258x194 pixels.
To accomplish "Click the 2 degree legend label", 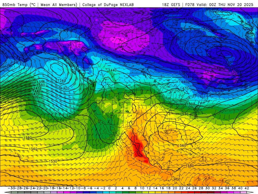I will coord(116,188).
